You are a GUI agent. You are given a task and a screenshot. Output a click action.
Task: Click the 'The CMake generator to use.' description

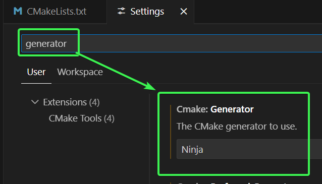tap(237, 127)
